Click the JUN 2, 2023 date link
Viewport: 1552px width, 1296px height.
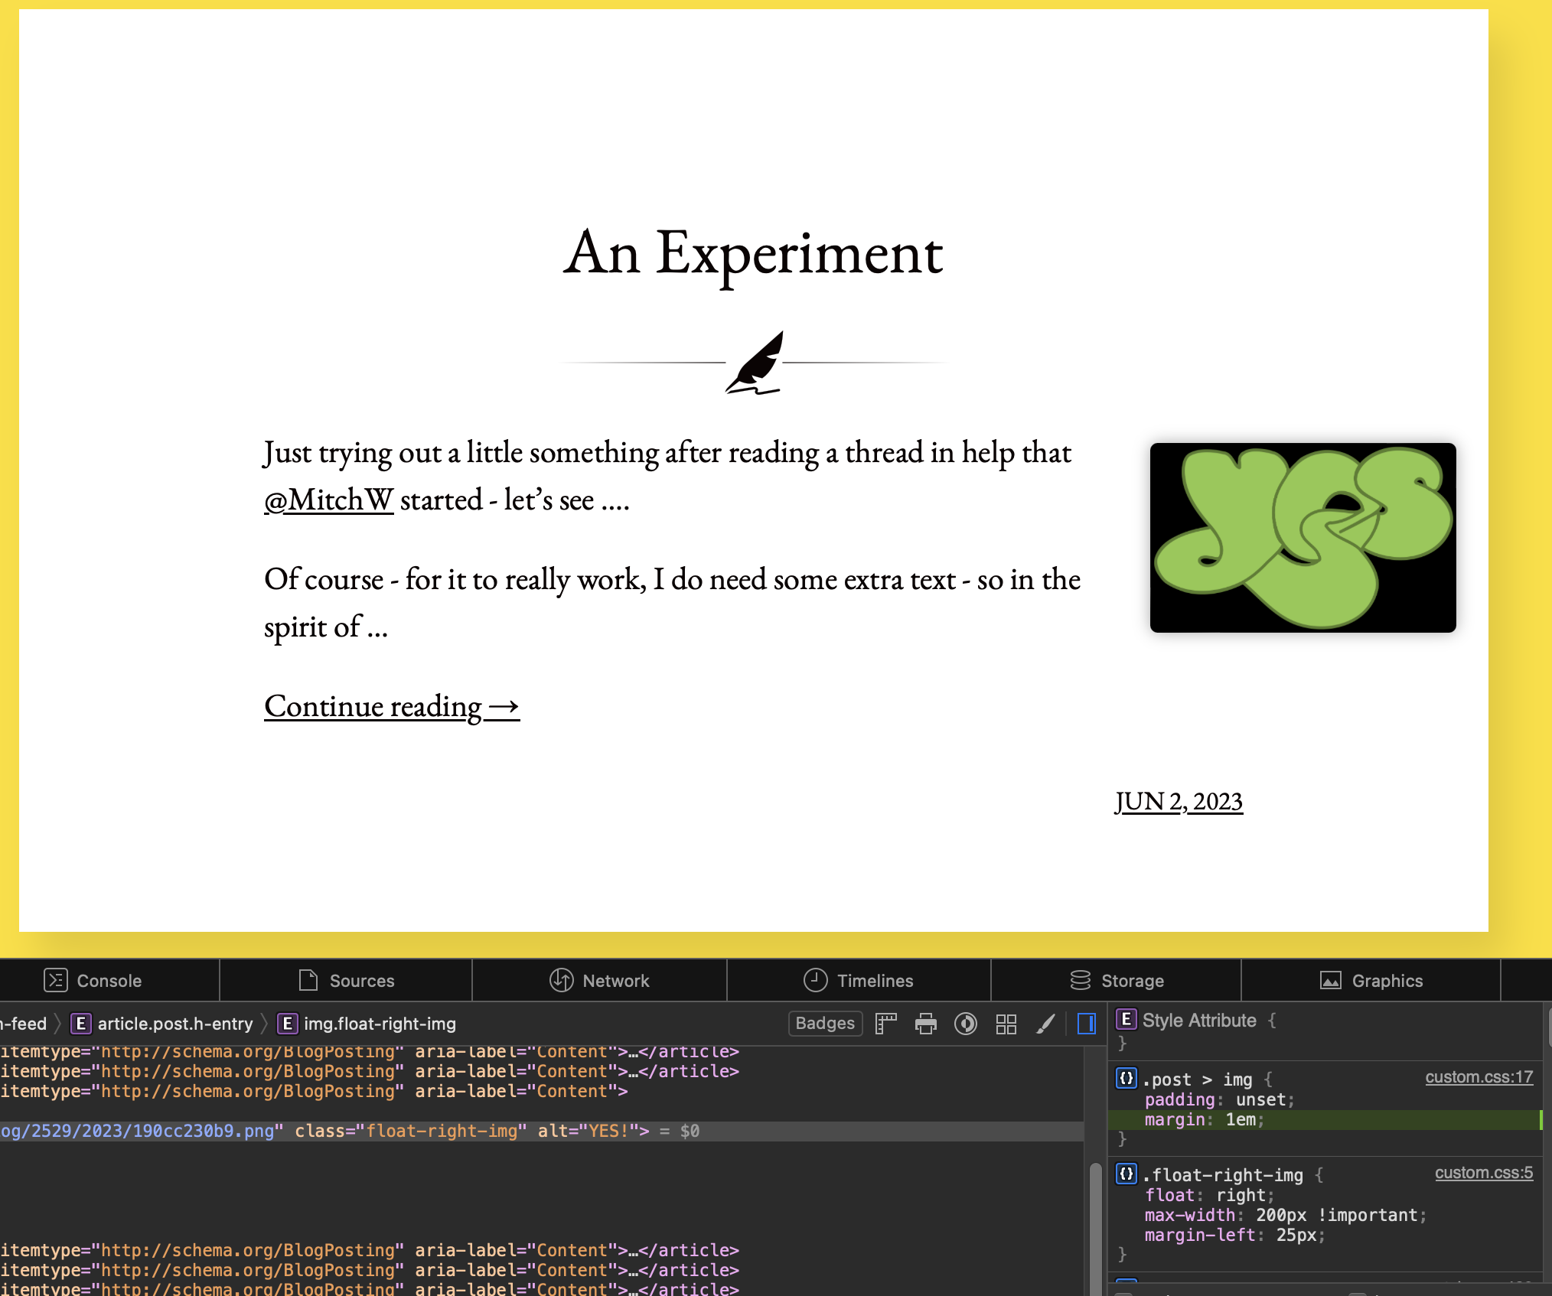[x=1179, y=801]
